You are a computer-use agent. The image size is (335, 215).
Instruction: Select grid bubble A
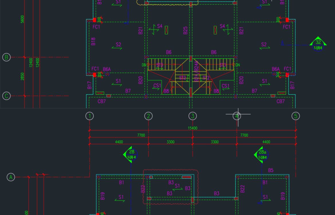click(11, 177)
